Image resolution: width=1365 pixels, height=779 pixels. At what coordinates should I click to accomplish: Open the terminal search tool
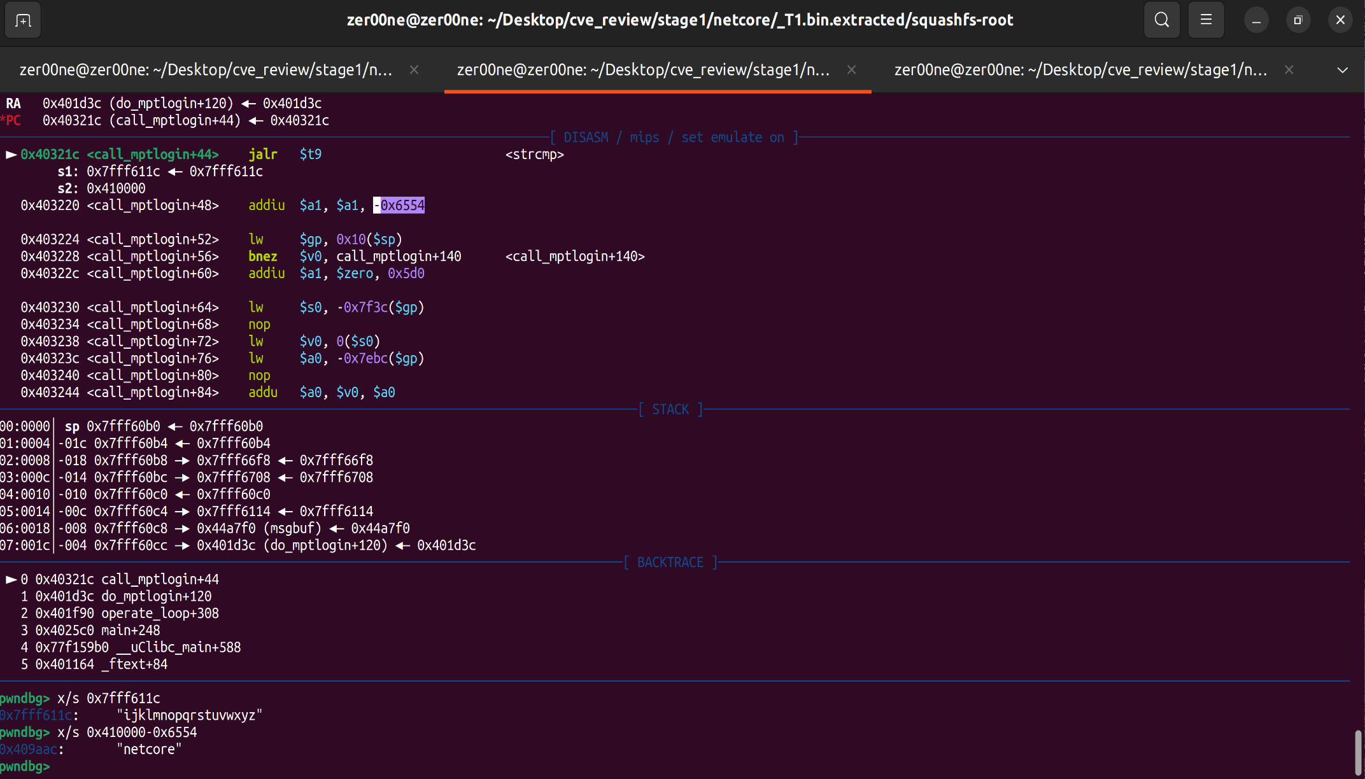1162,20
